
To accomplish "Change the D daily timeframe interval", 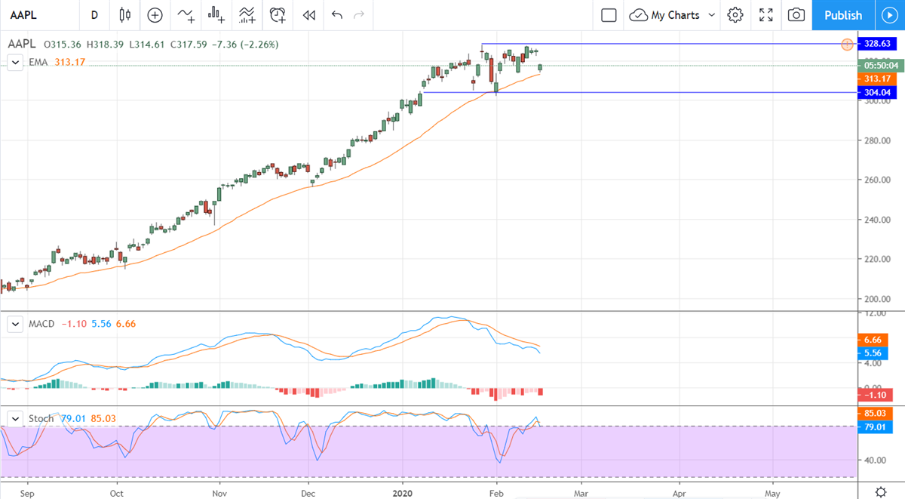I will coord(94,15).
